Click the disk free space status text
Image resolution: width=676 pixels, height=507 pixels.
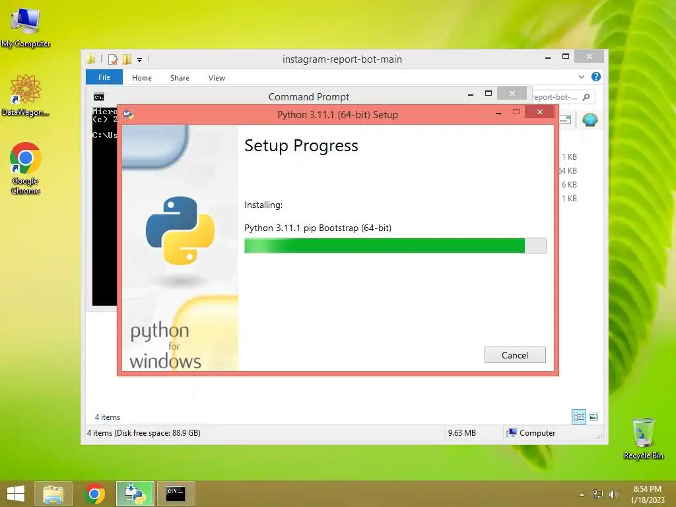143,433
